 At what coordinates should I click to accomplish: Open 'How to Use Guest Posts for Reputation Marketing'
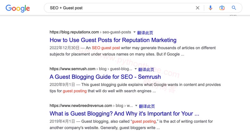click(x=113, y=40)
